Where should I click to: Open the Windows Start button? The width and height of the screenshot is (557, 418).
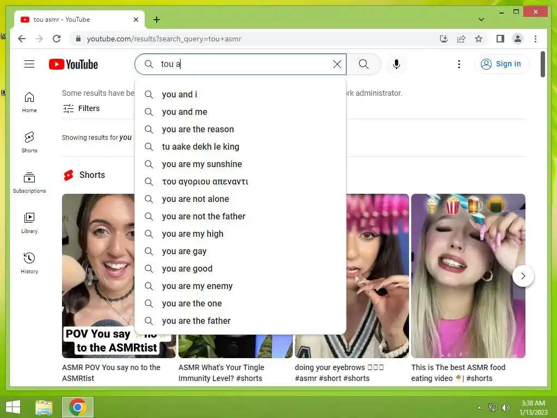[x=13, y=407]
